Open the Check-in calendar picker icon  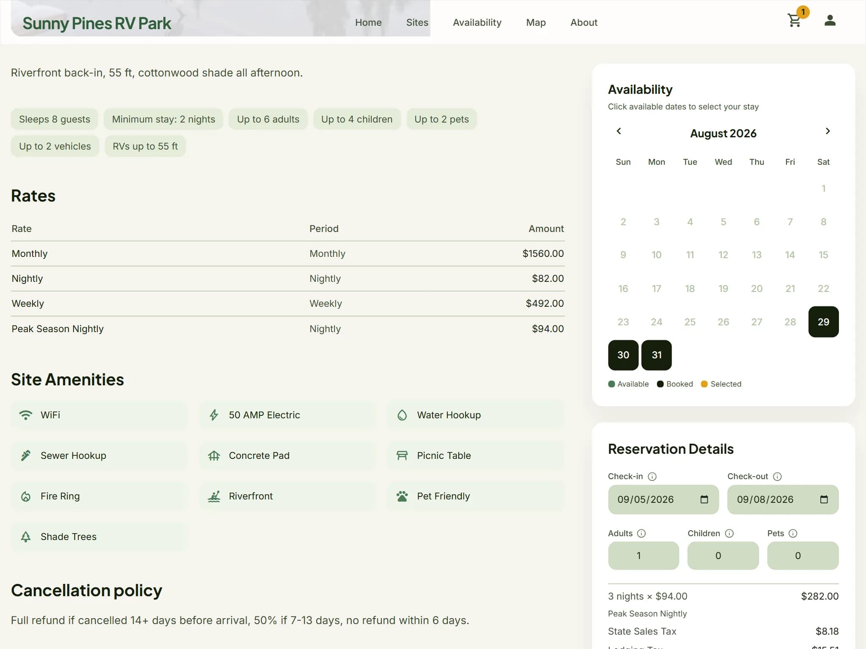point(704,499)
